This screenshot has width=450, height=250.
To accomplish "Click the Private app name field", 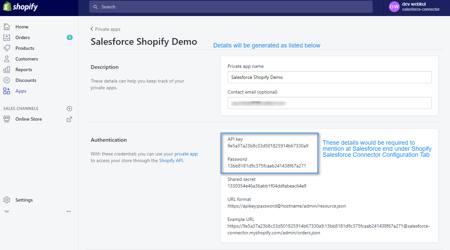I will 329,77.
